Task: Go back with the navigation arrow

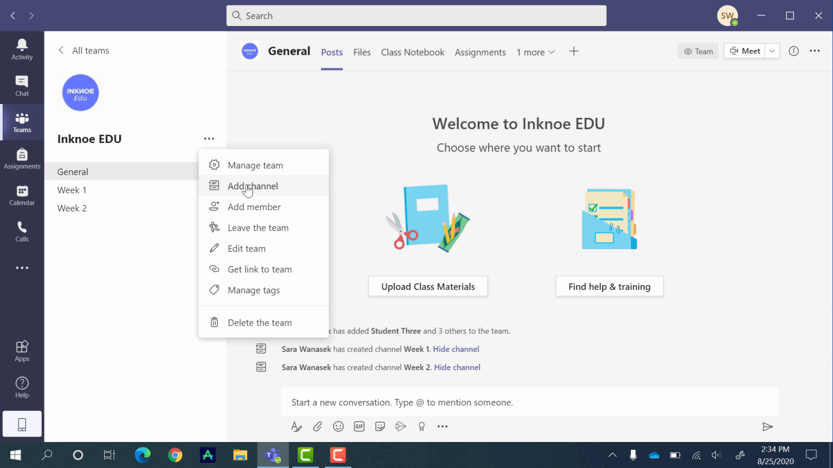Action: coord(13,16)
